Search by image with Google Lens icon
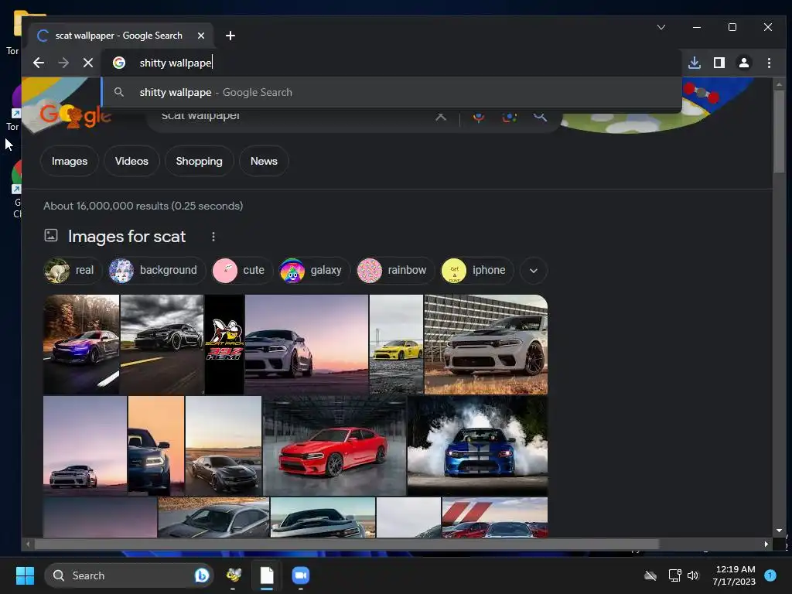The width and height of the screenshot is (792, 594). tap(509, 117)
